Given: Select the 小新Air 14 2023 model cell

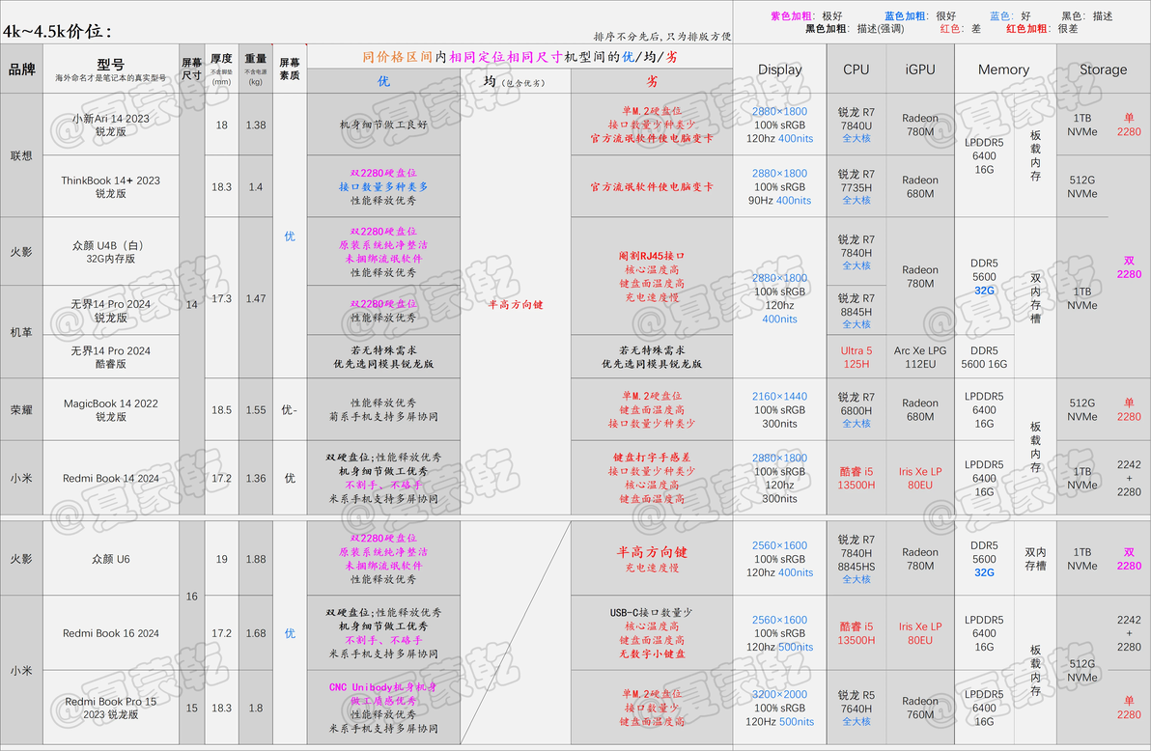Looking at the screenshot, I should pos(111,125).
